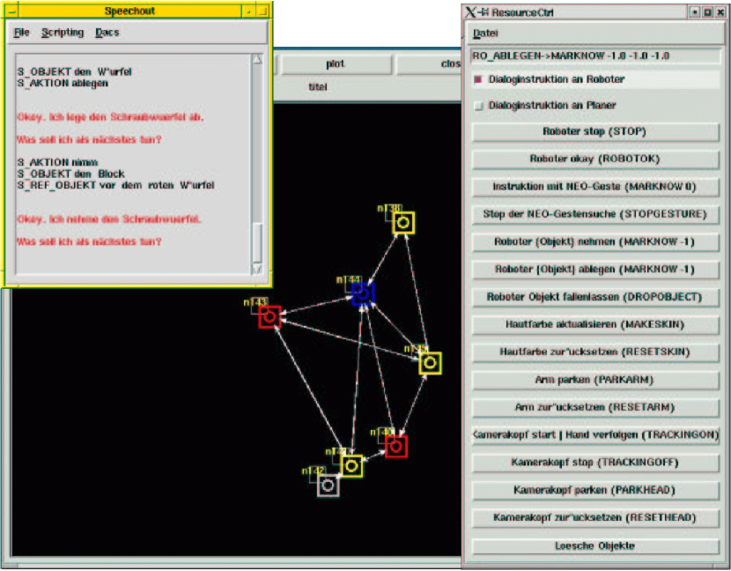Click Roboter (Objekt) nehmen (MARKNOW -1)
This screenshot has height=571, width=731.
[594, 241]
